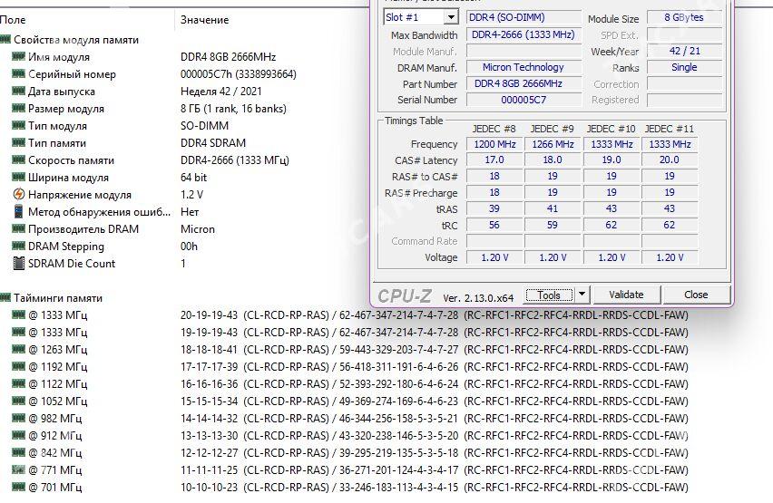Click the Tools button in CPU-Z
773x503 pixels.
coord(549,295)
